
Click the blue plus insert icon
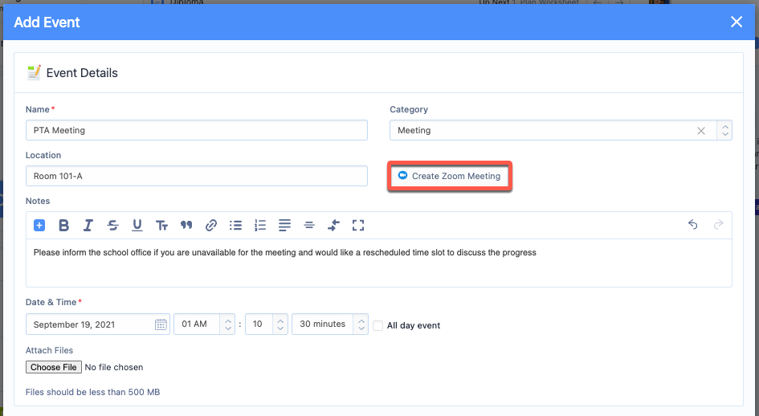point(39,226)
